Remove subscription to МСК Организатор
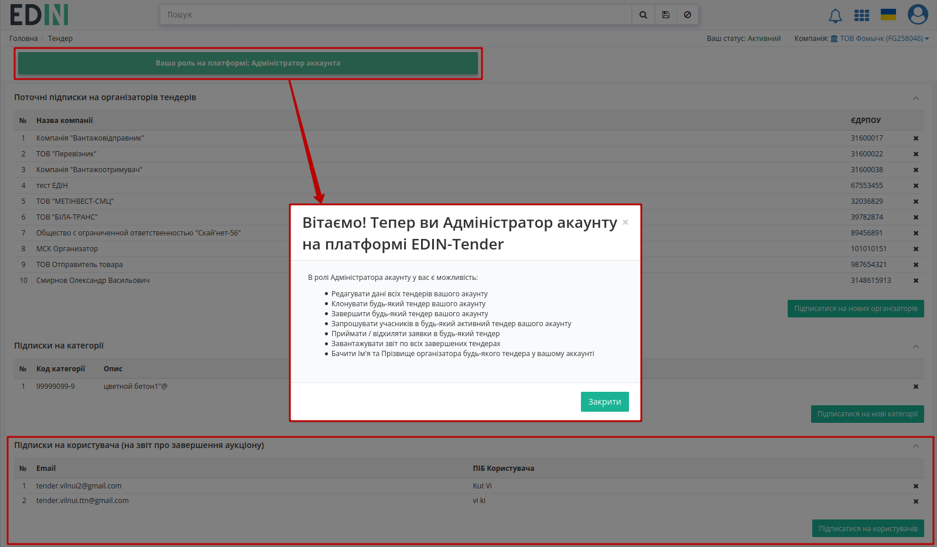 pos(916,249)
